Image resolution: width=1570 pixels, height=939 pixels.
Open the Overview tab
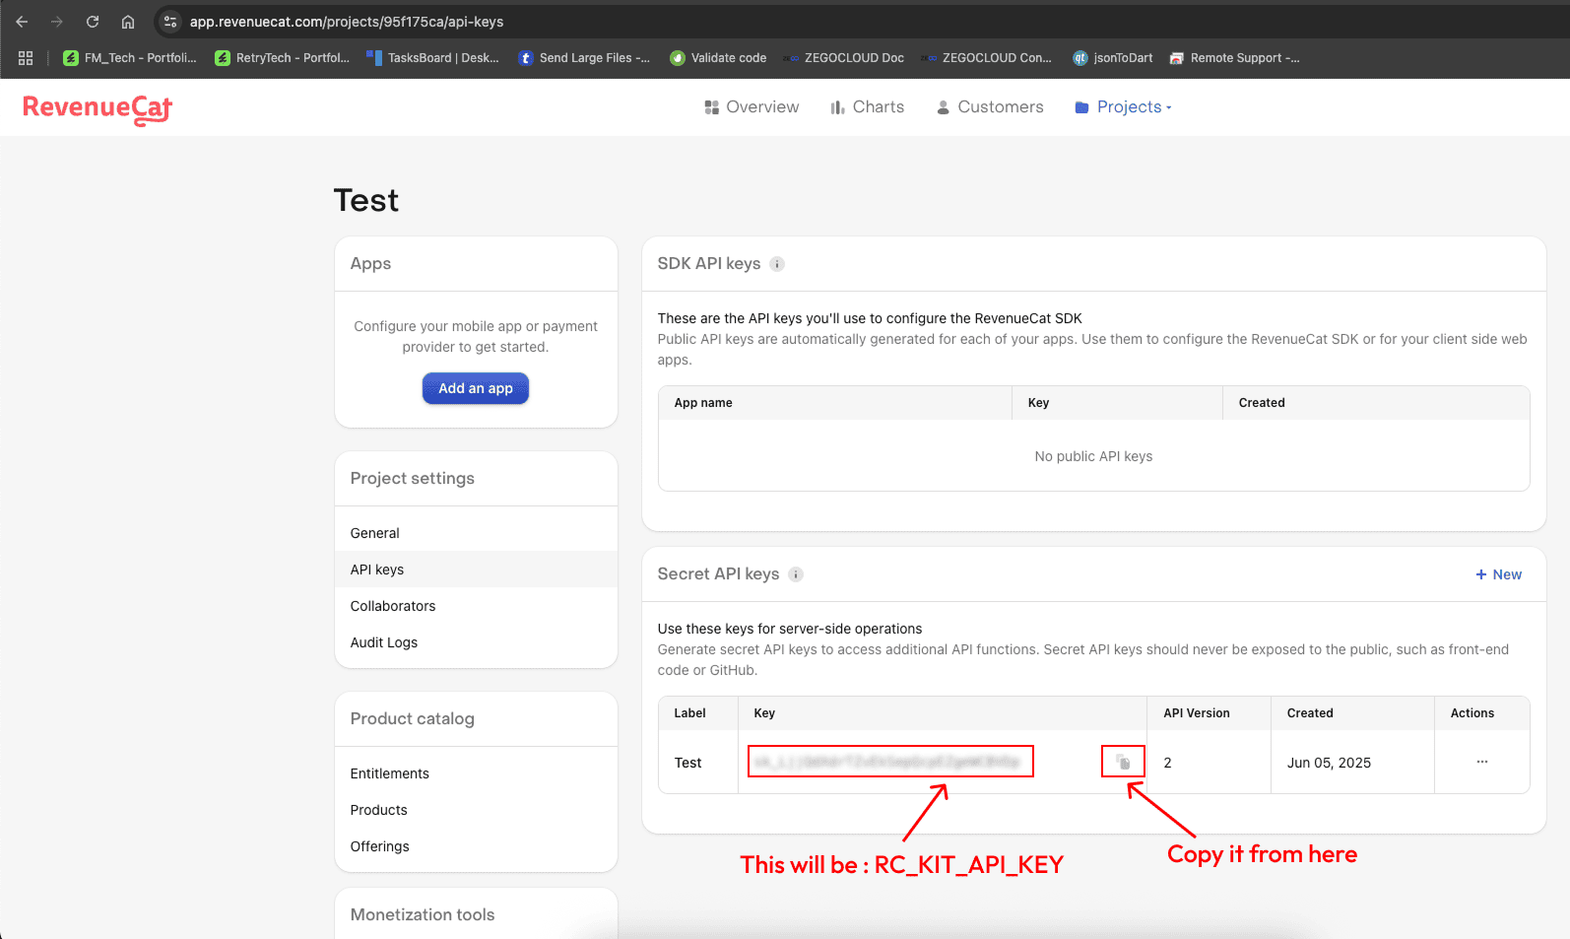[752, 107]
